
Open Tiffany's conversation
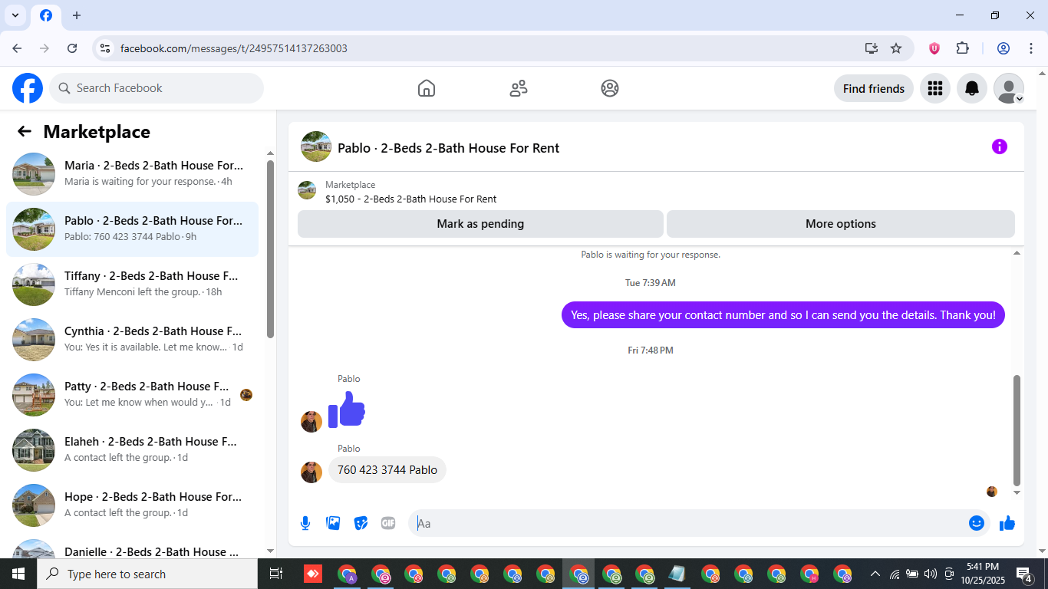coord(132,285)
